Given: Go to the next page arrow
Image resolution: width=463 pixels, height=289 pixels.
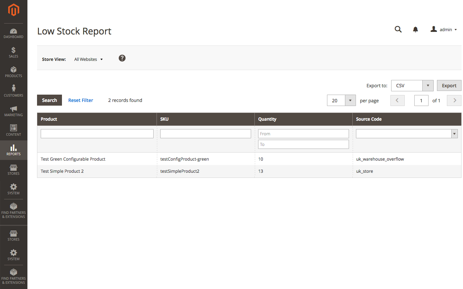Looking at the screenshot, I should pos(454,100).
